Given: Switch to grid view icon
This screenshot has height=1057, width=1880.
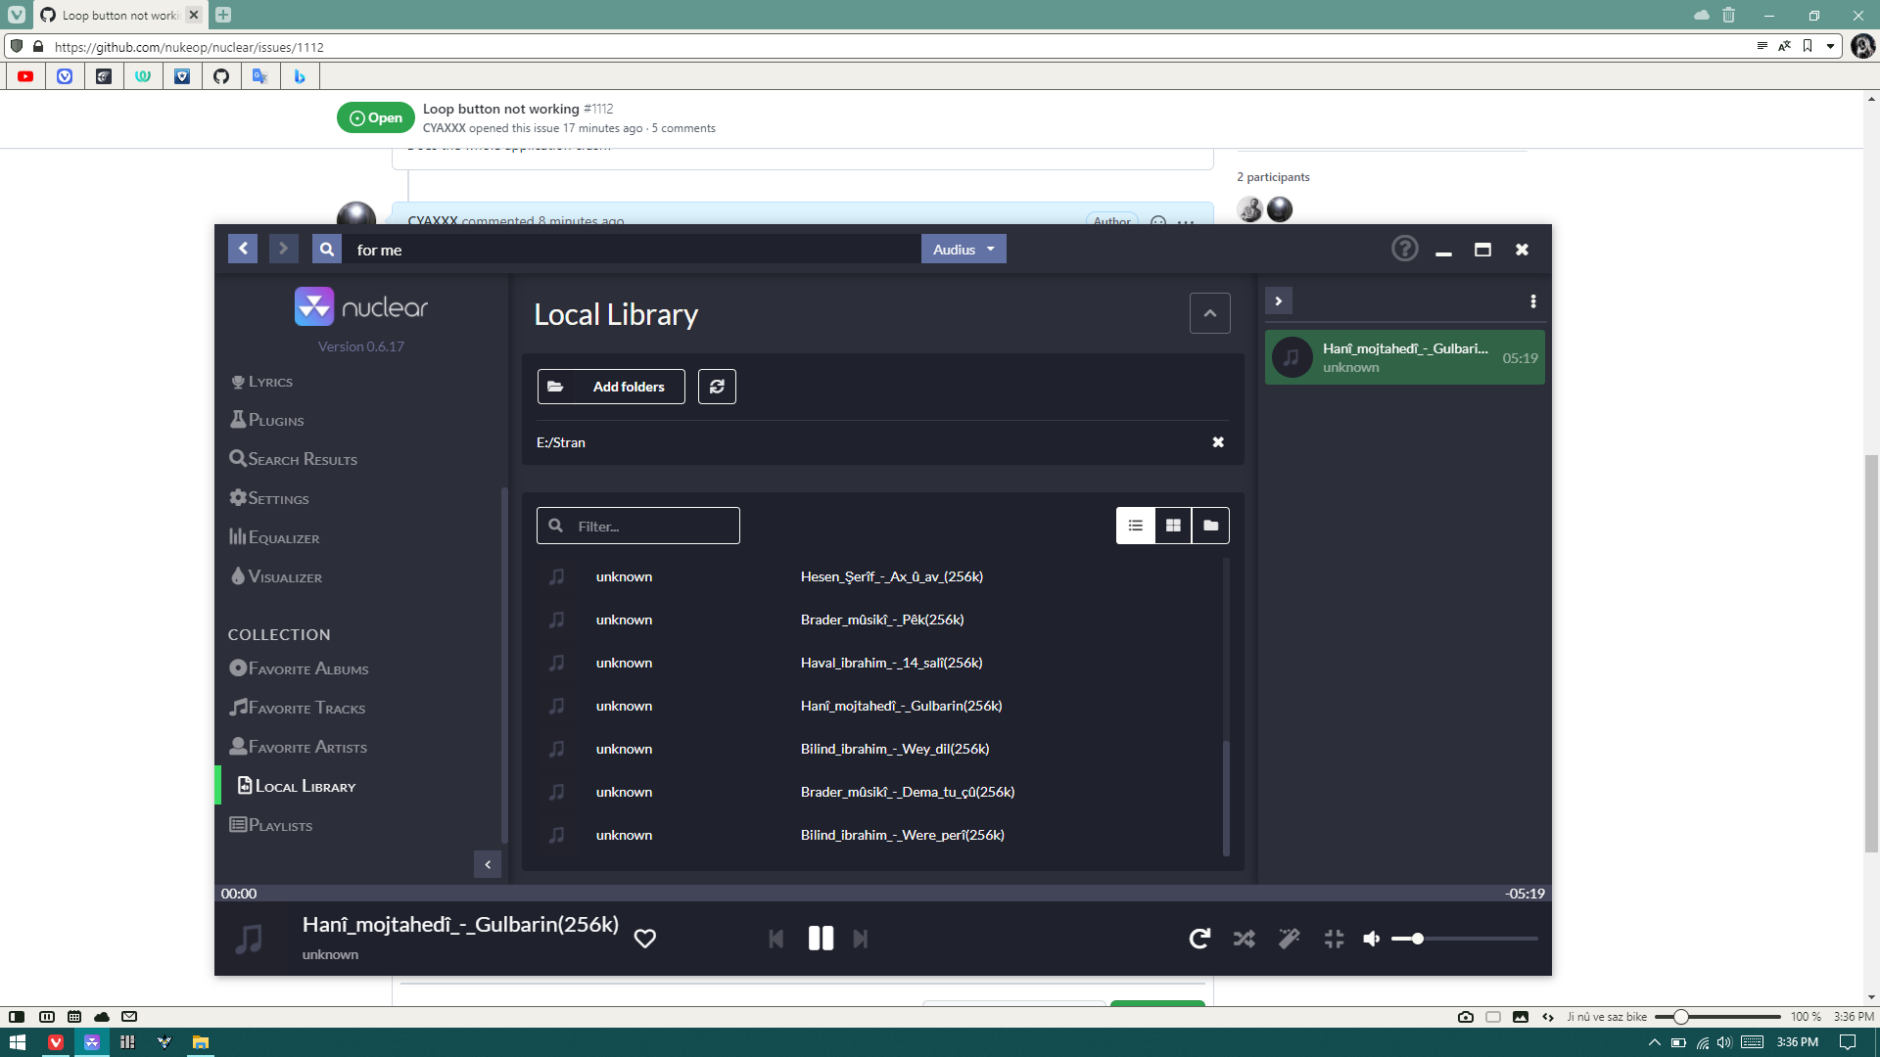Looking at the screenshot, I should pos(1172,526).
